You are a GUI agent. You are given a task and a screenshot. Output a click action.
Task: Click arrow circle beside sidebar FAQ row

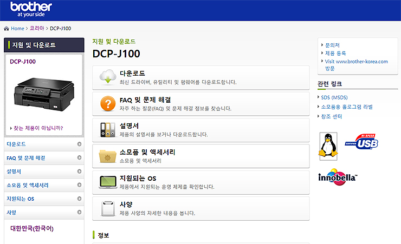(x=79, y=158)
